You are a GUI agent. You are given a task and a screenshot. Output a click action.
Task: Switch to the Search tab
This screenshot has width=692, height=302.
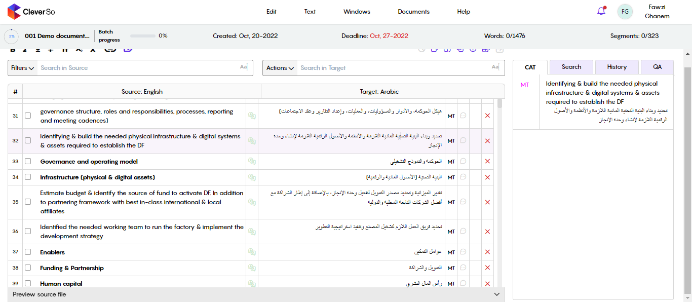(571, 67)
